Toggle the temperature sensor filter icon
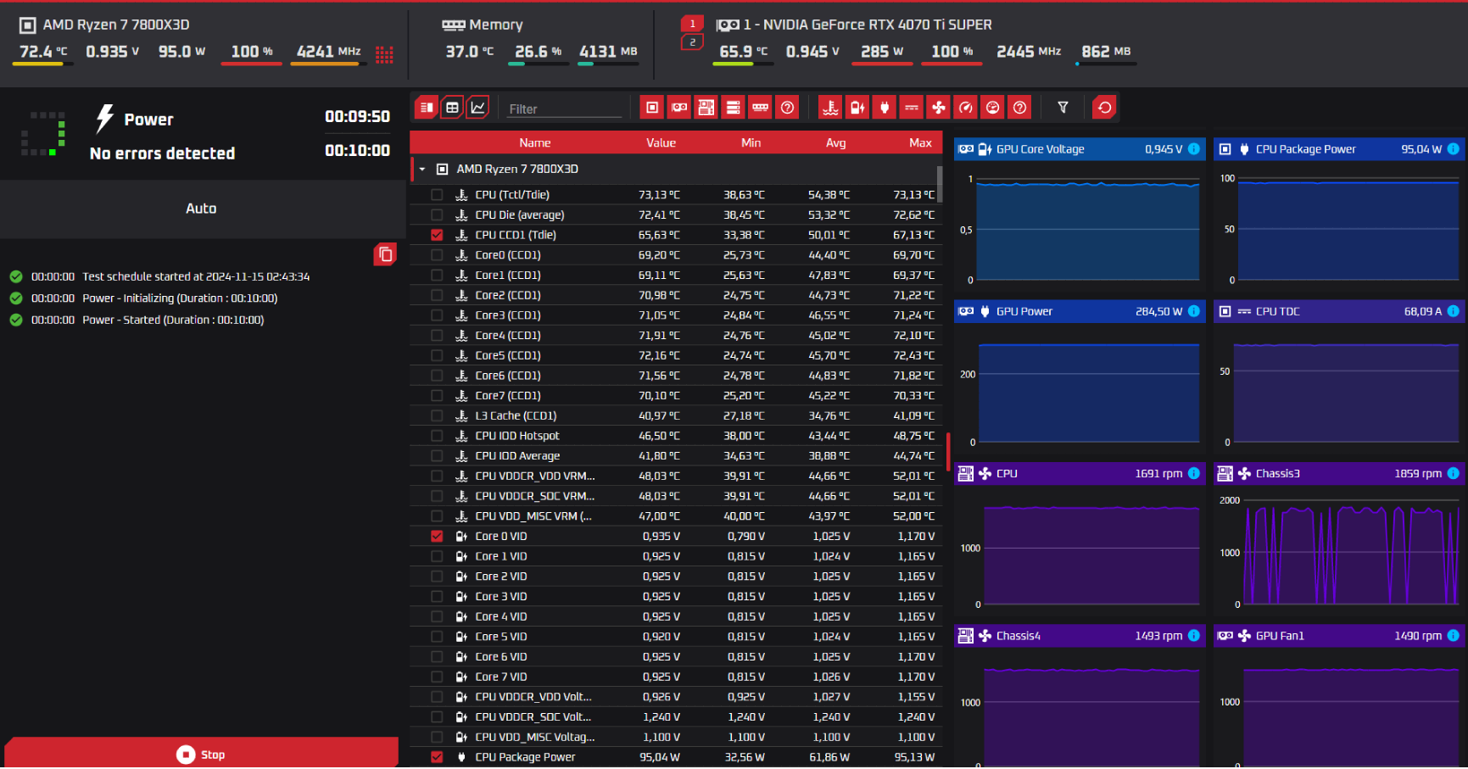The image size is (1468, 769). pyautogui.click(x=830, y=108)
